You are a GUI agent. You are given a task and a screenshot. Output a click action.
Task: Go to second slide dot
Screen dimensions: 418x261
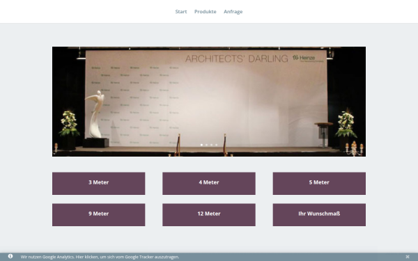tap(206, 145)
